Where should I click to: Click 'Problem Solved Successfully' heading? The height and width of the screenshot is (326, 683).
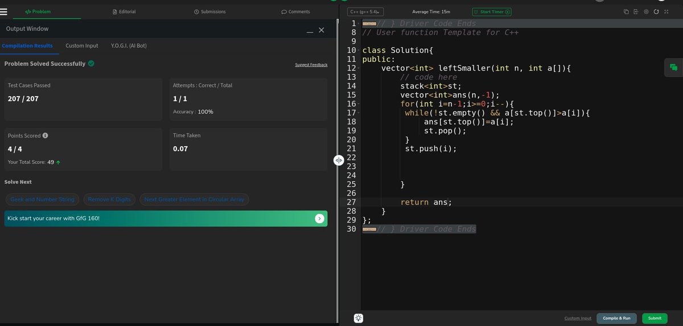click(45, 64)
